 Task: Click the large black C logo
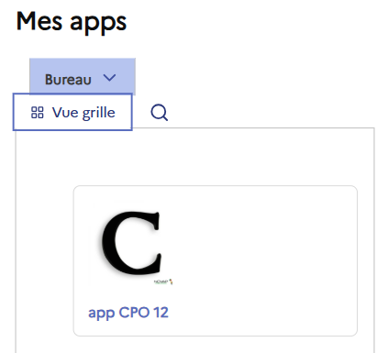pyautogui.click(x=131, y=243)
